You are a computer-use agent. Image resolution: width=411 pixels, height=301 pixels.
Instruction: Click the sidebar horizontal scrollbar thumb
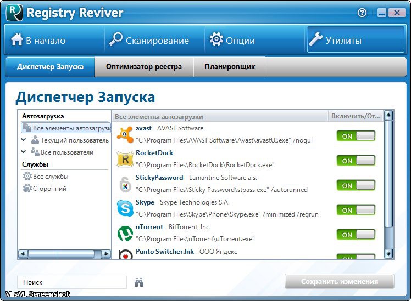(61, 254)
